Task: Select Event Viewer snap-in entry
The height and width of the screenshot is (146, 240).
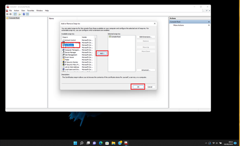Action: click(69, 57)
